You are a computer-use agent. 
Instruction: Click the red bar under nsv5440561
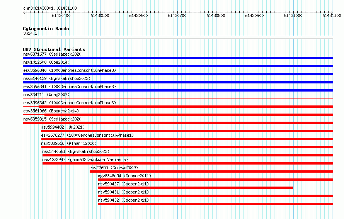188,155
